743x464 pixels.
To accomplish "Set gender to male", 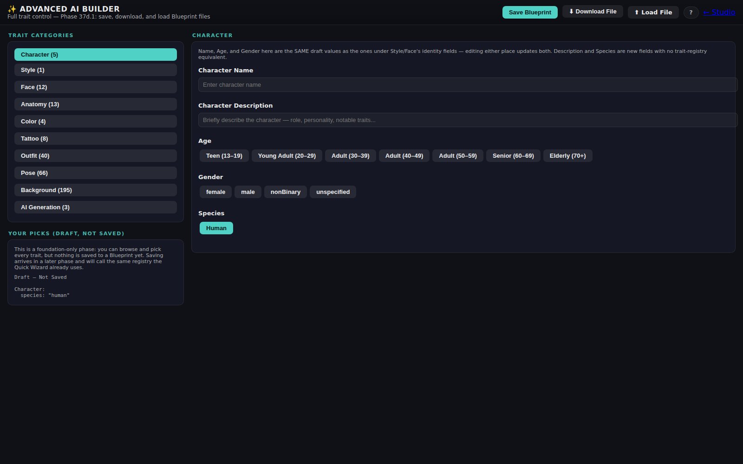I will point(248,192).
